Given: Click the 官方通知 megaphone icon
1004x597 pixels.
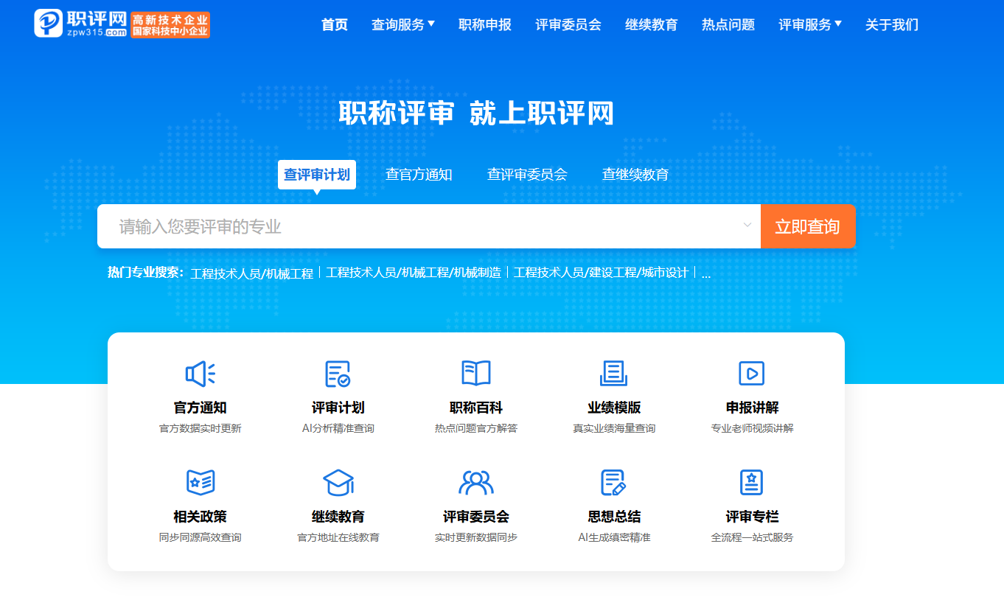Looking at the screenshot, I should point(200,374).
